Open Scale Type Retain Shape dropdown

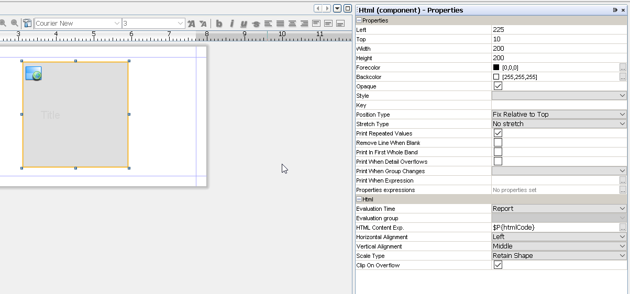[559, 256]
